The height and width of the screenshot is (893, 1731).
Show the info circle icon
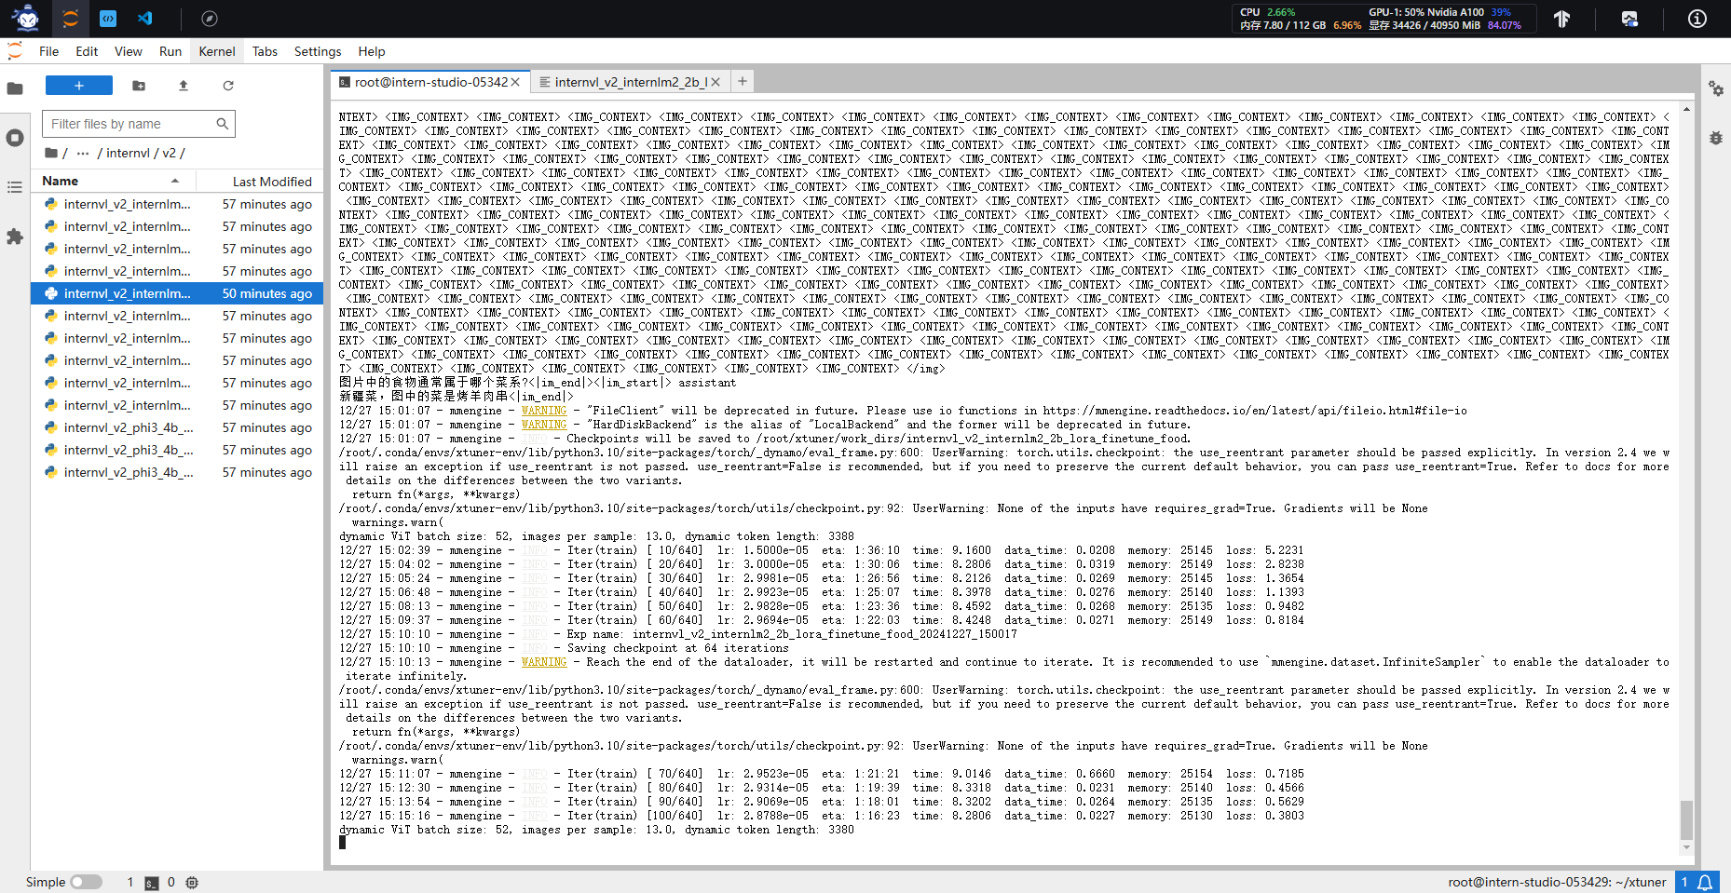click(x=1697, y=19)
